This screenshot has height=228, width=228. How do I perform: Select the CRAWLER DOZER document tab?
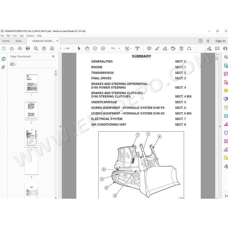tap(43, 41)
